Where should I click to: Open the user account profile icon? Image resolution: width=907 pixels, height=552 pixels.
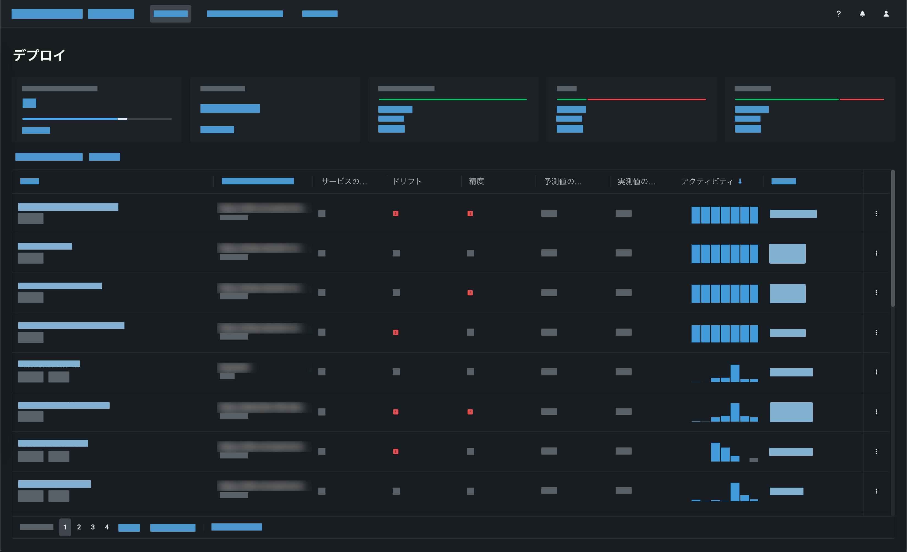pyautogui.click(x=886, y=13)
